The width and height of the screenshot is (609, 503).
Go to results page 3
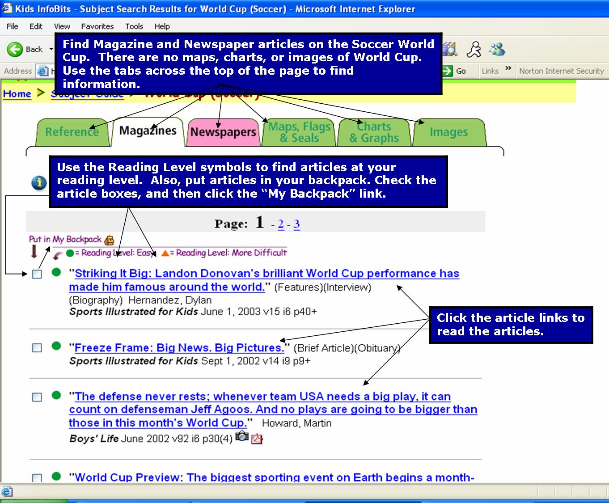coord(296,224)
